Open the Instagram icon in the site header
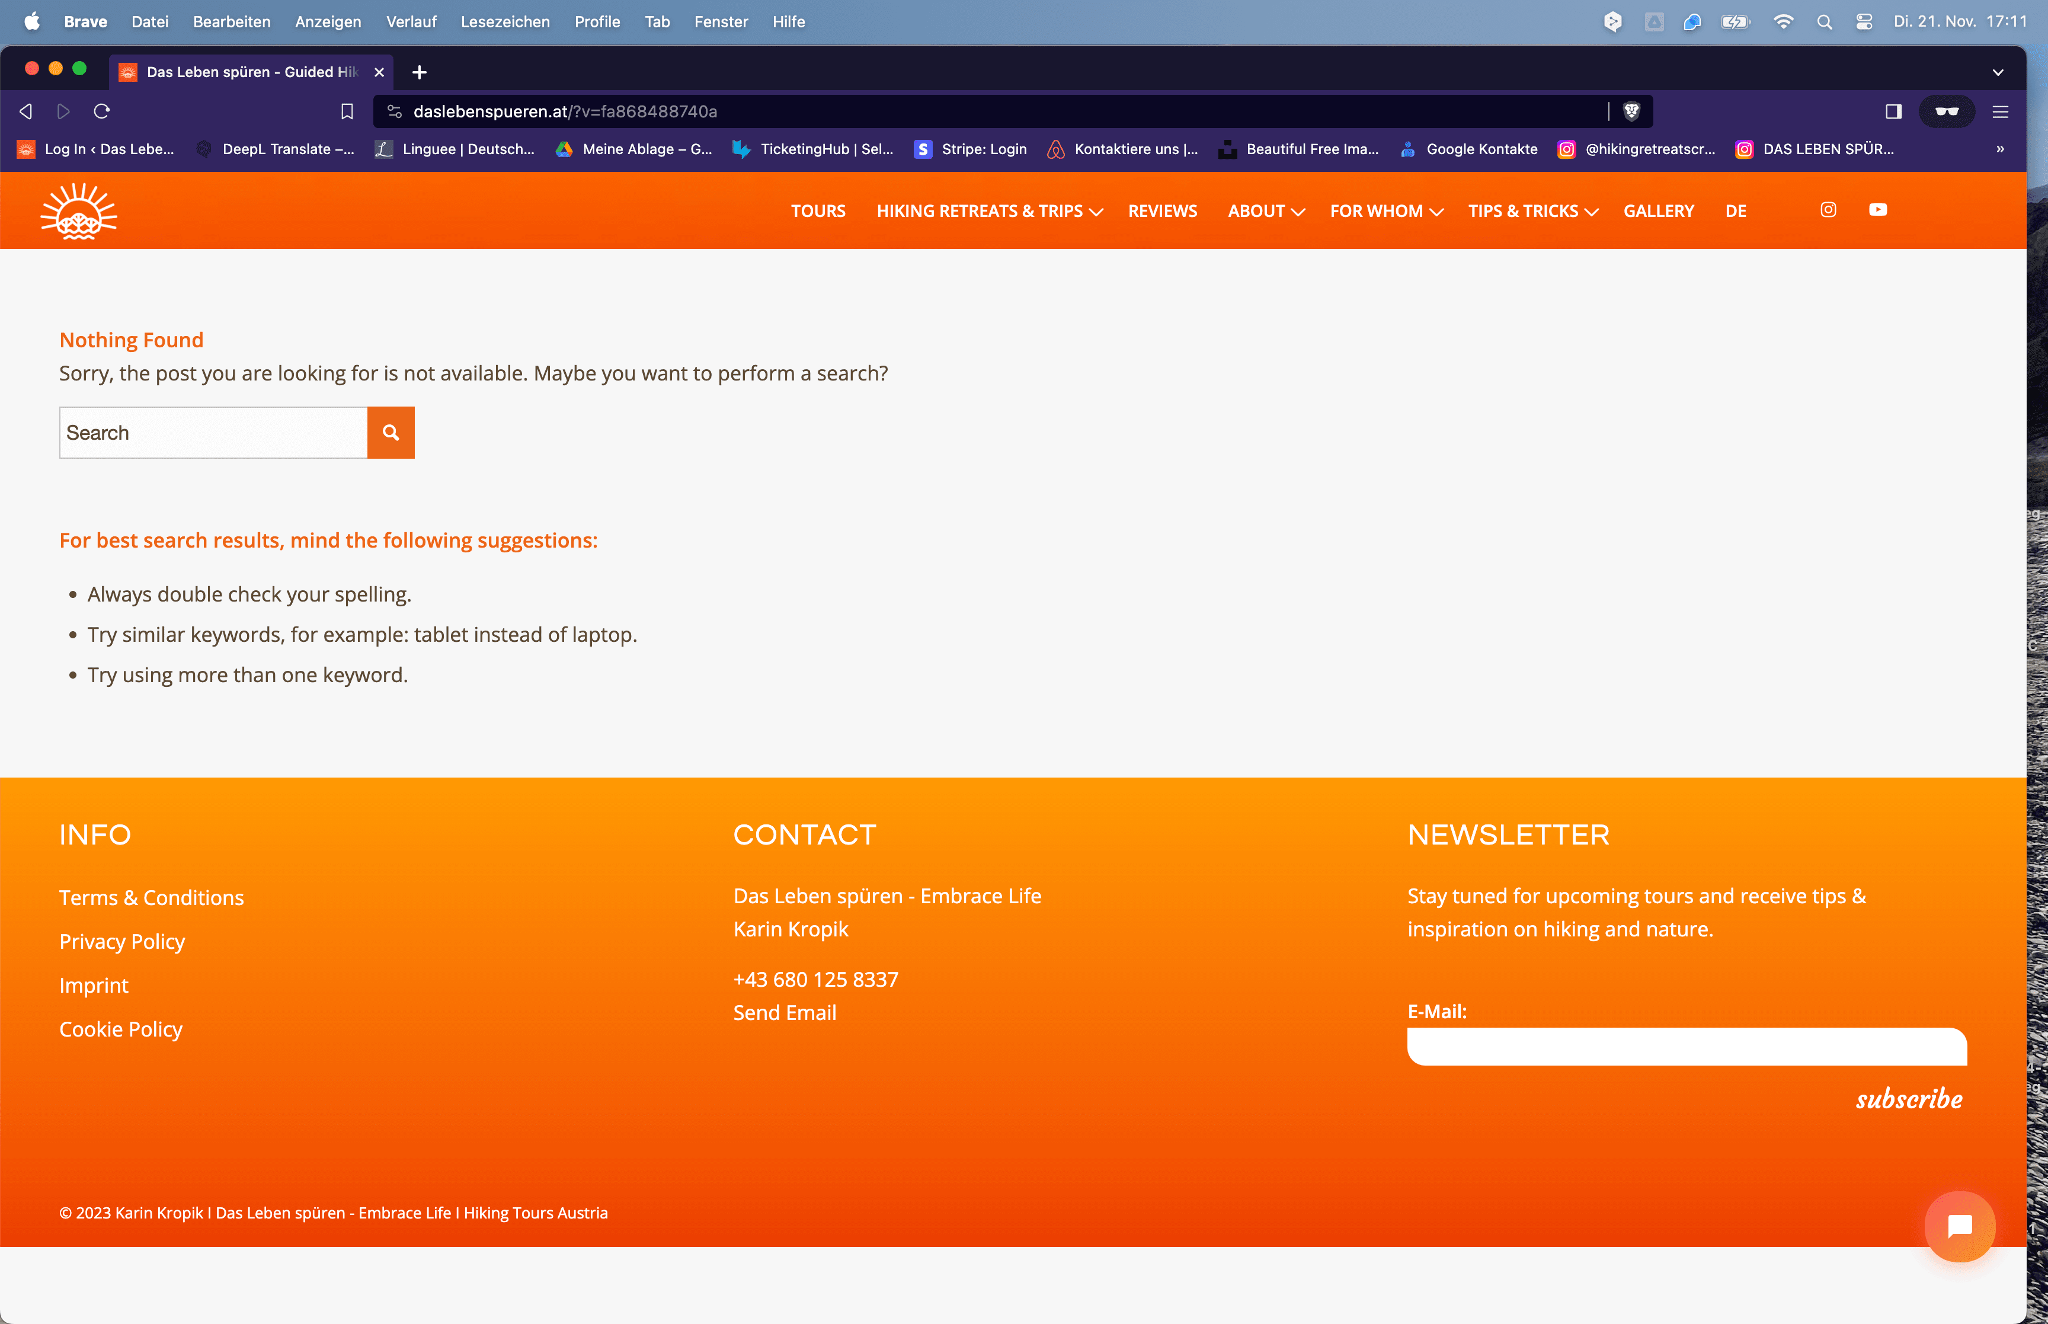 (1828, 210)
